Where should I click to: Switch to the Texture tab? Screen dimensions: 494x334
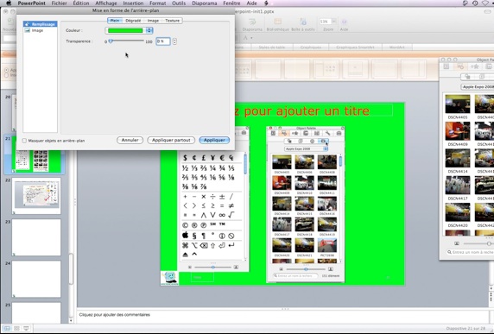click(x=173, y=21)
